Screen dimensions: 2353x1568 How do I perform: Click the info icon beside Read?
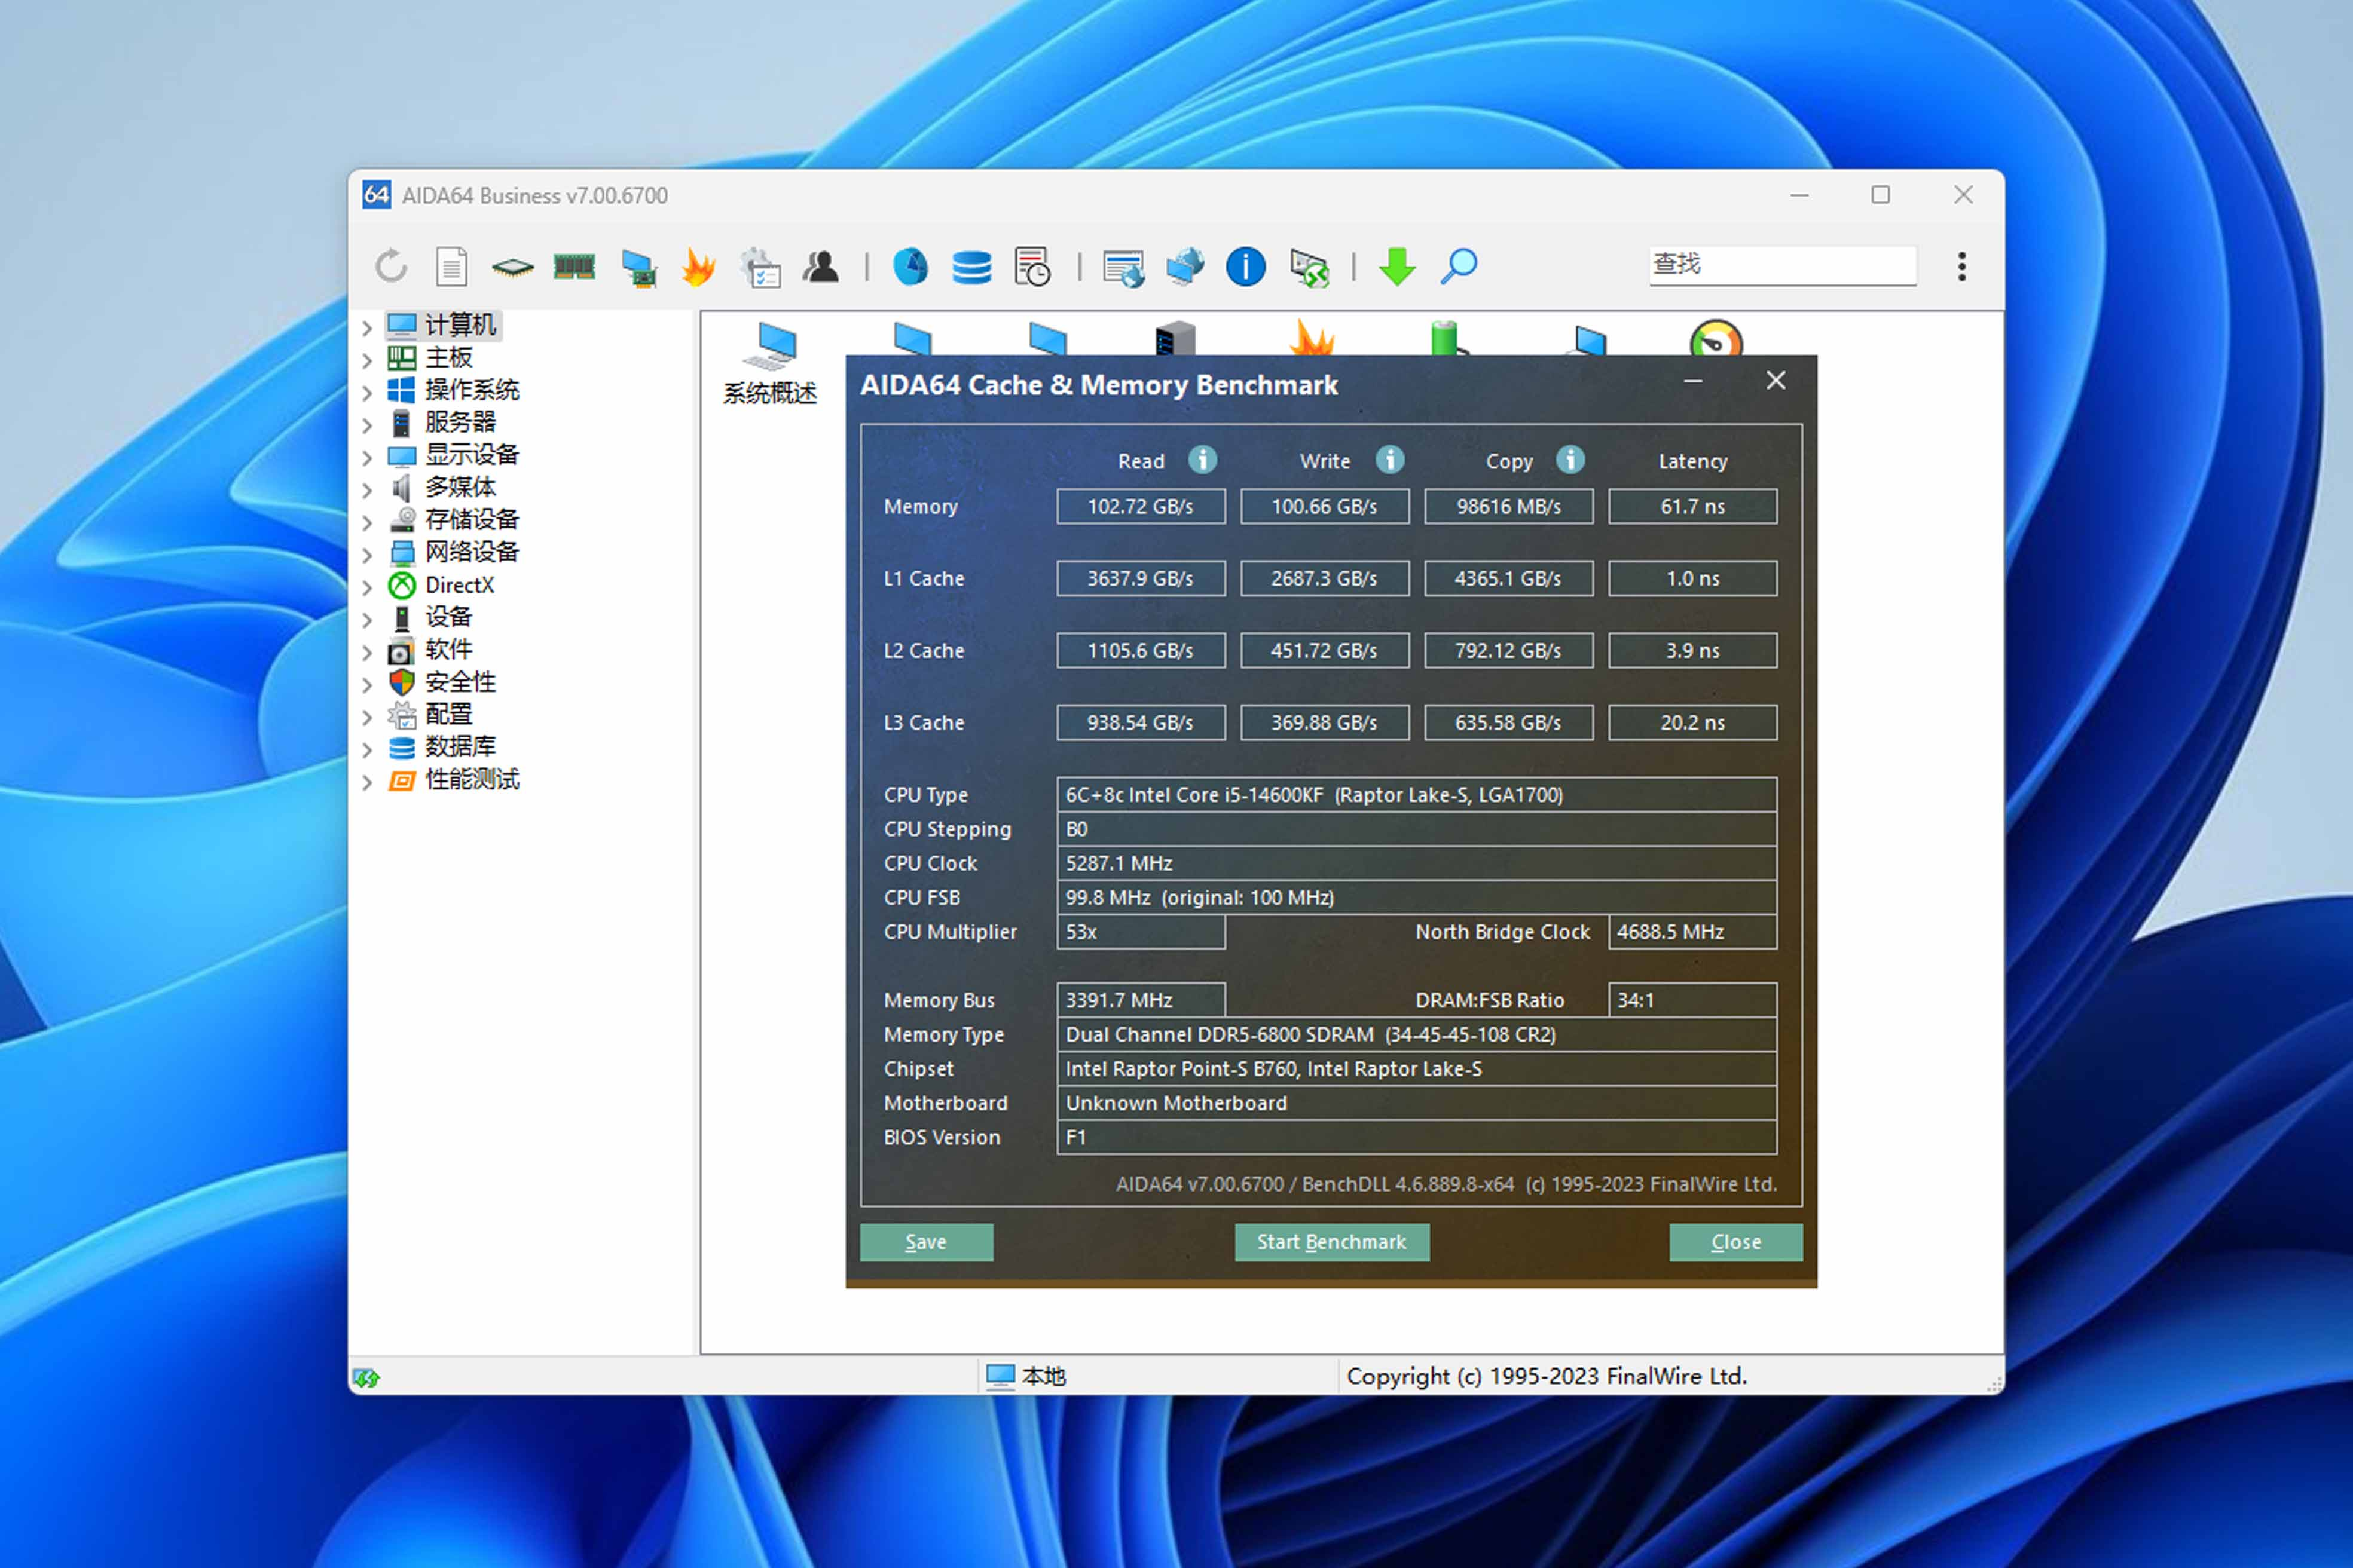(x=1203, y=460)
